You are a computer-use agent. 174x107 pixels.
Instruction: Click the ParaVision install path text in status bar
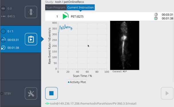pyautogui.click(x=93, y=104)
